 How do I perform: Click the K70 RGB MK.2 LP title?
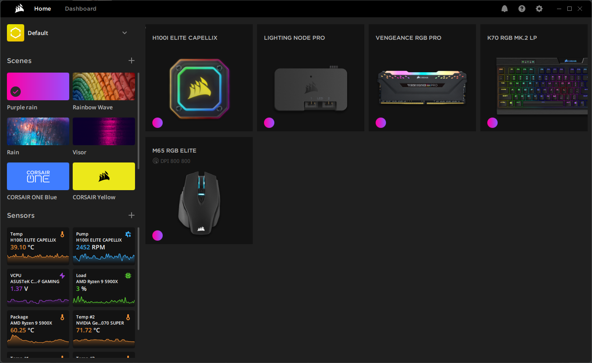click(512, 38)
